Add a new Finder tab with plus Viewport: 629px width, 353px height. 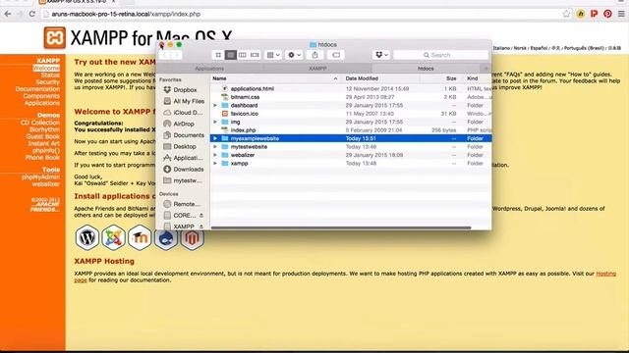coord(486,69)
